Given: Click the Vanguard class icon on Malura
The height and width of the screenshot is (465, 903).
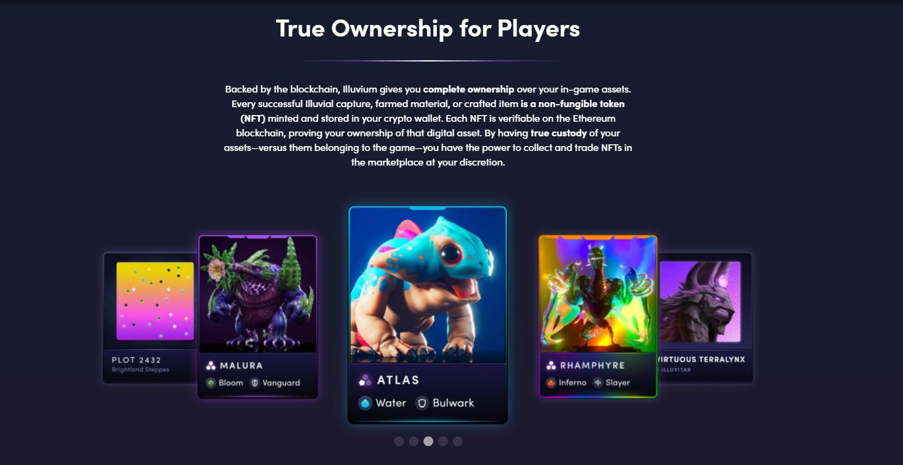Looking at the screenshot, I should click(255, 383).
